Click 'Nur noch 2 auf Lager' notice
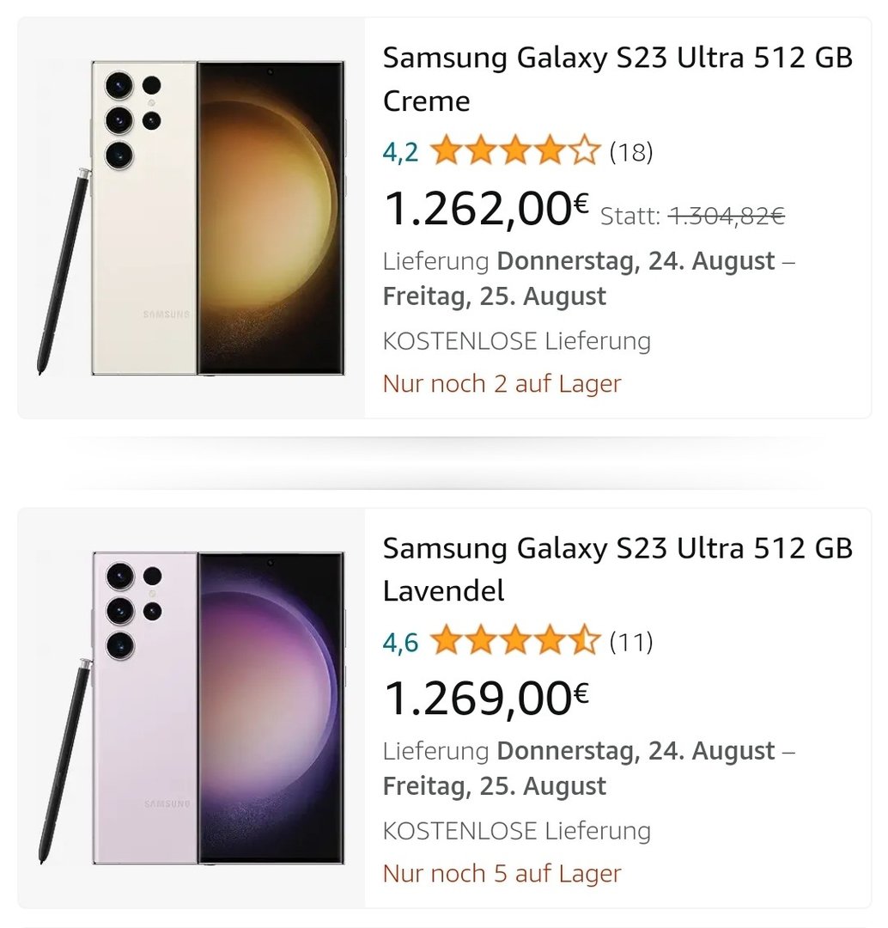This screenshot has width=888, height=928. pos(502,384)
